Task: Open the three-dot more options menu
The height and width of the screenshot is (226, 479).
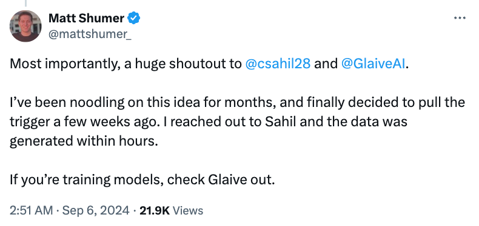Action: tap(460, 18)
